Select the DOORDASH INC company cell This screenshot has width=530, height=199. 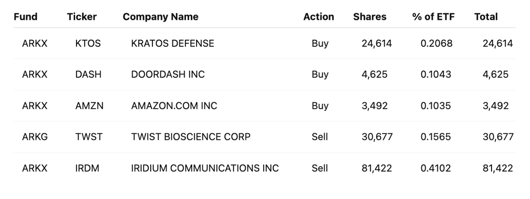click(168, 75)
